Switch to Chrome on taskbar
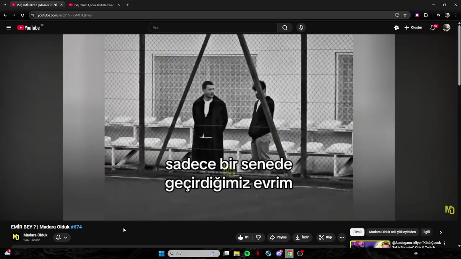Screen dimensions: 461x259 click(x=289, y=254)
